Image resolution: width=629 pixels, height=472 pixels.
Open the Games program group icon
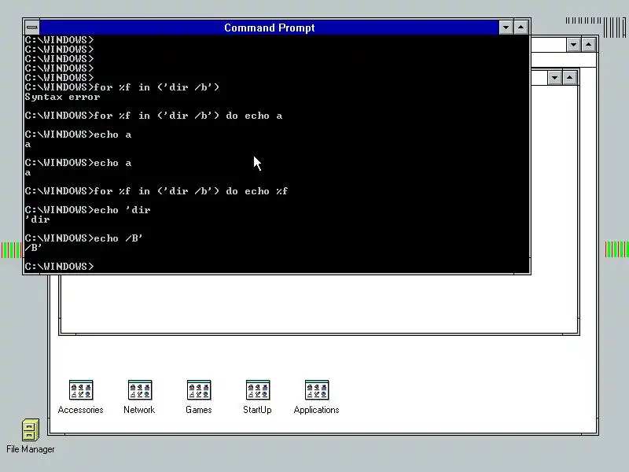click(199, 389)
